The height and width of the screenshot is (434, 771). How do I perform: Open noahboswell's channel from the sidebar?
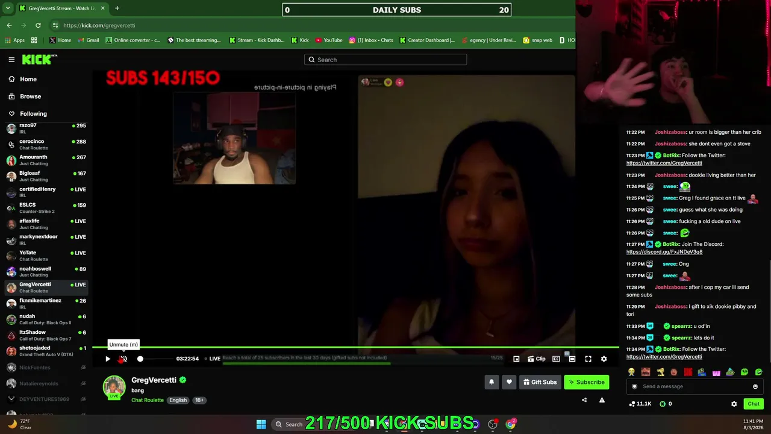pyautogui.click(x=46, y=271)
